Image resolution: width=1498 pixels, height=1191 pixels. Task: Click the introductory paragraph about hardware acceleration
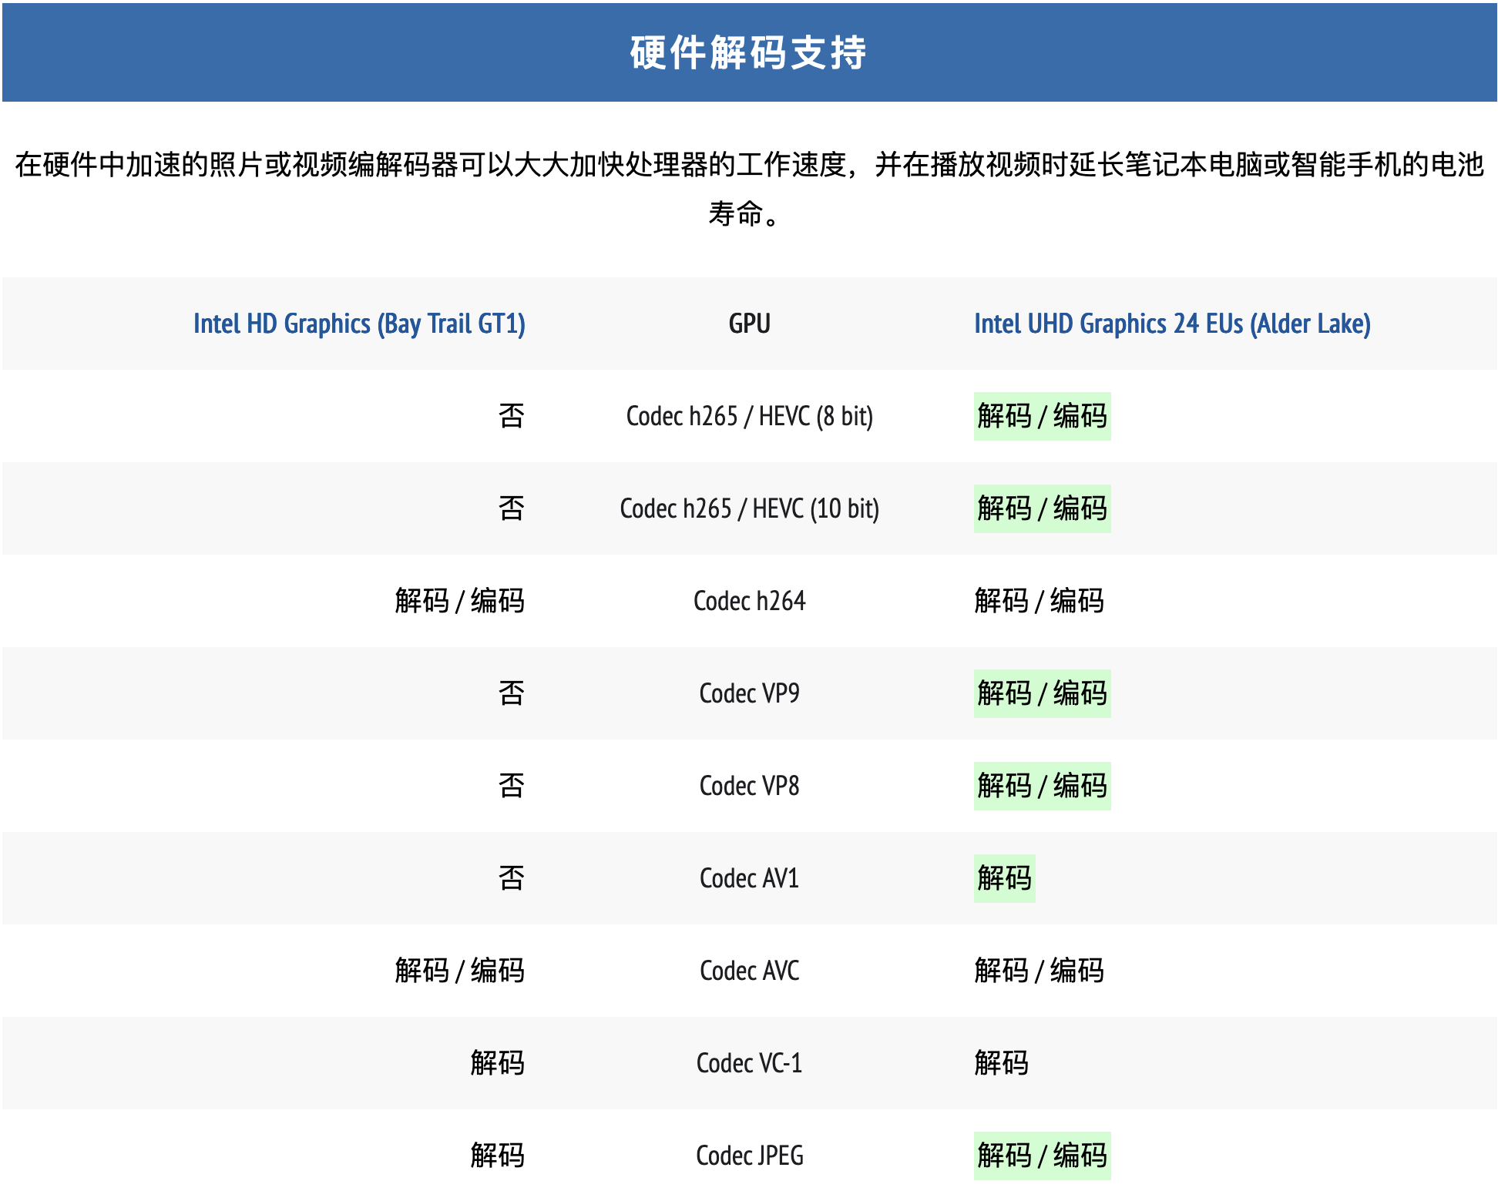click(x=748, y=189)
